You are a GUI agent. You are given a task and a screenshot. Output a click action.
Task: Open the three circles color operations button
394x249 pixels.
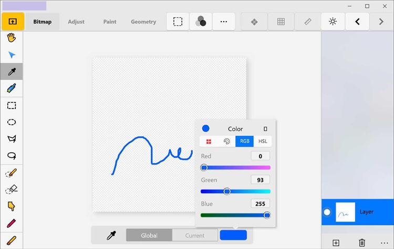(201, 22)
